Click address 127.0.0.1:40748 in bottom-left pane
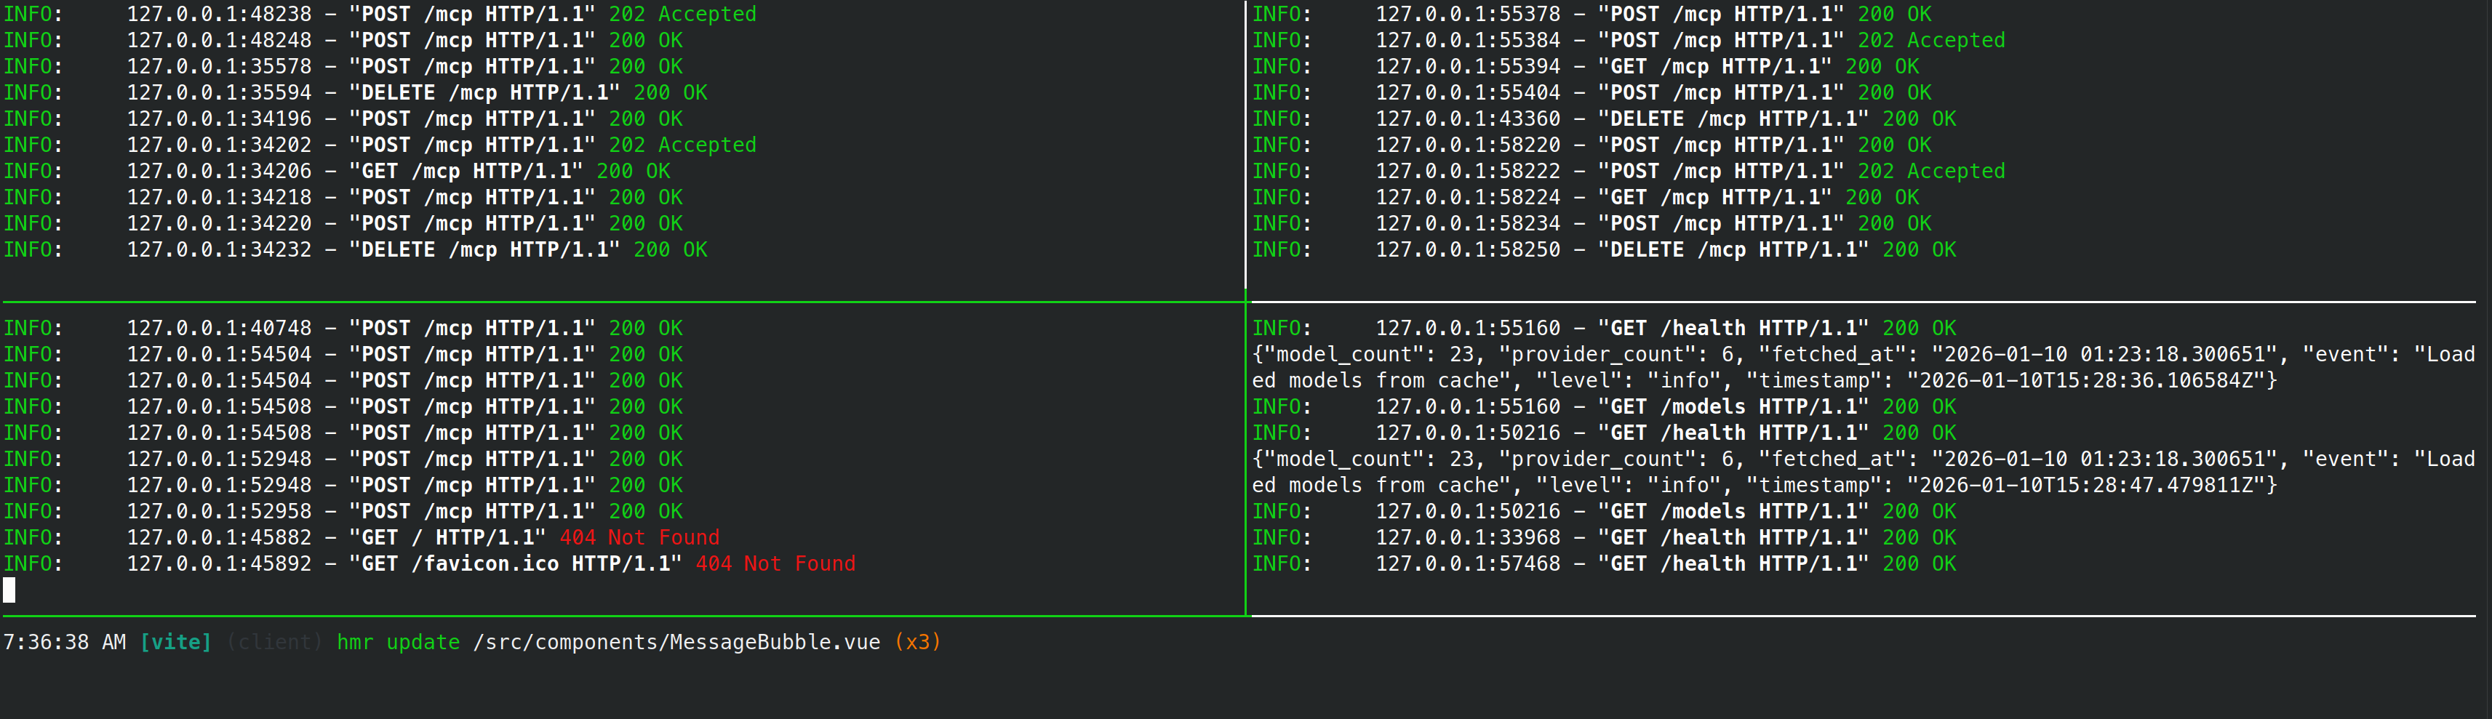 (x=219, y=329)
